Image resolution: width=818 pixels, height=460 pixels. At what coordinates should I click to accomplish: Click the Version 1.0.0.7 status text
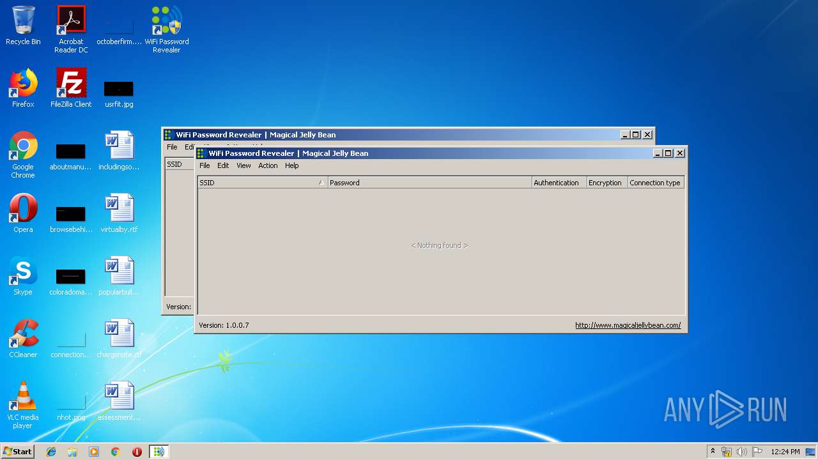click(224, 325)
